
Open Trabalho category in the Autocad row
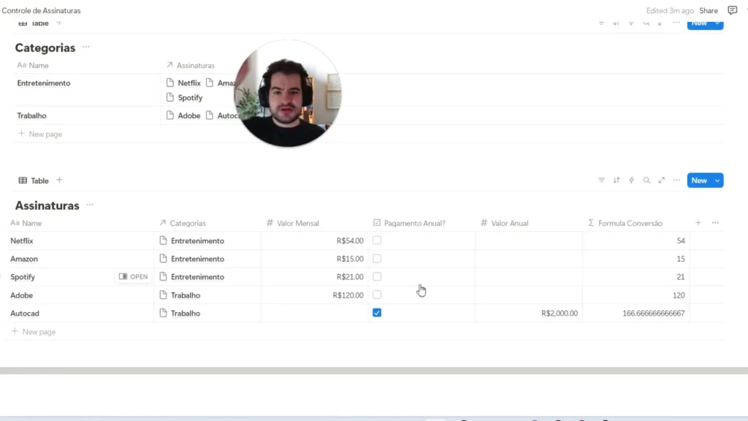click(180, 313)
